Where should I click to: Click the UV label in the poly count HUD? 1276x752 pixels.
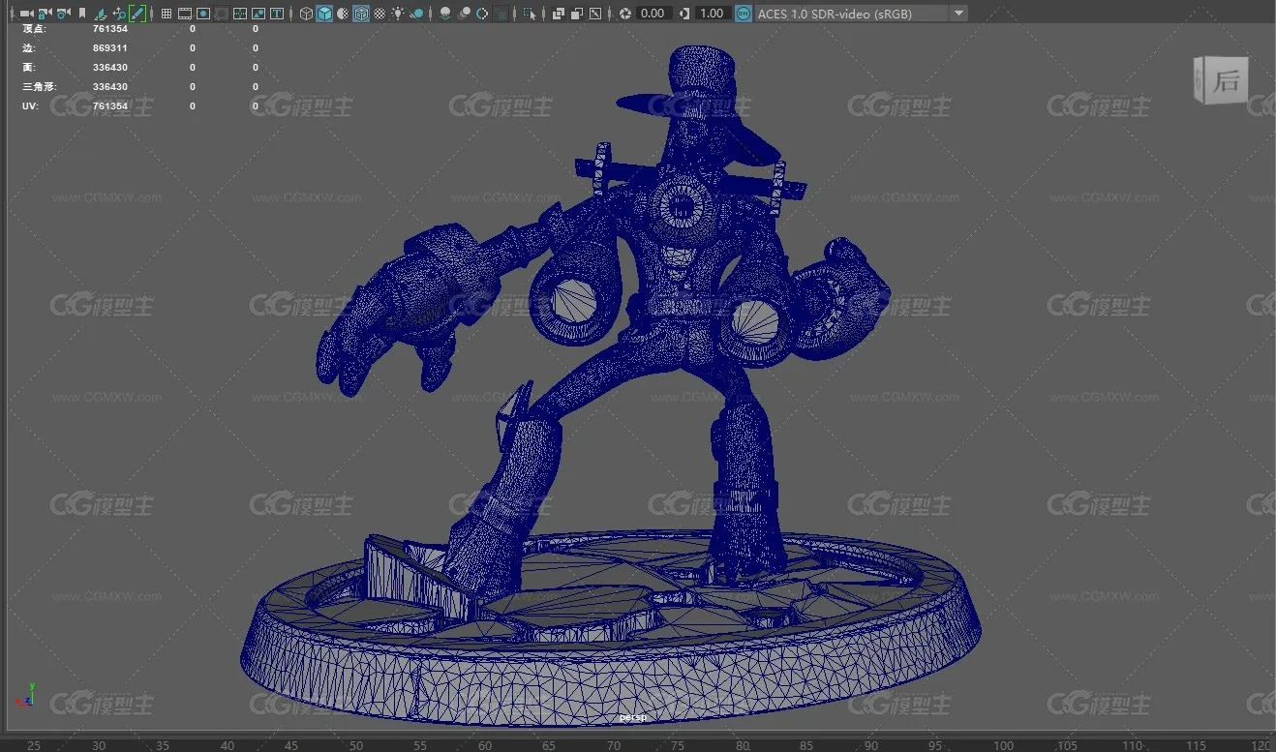[x=29, y=106]
